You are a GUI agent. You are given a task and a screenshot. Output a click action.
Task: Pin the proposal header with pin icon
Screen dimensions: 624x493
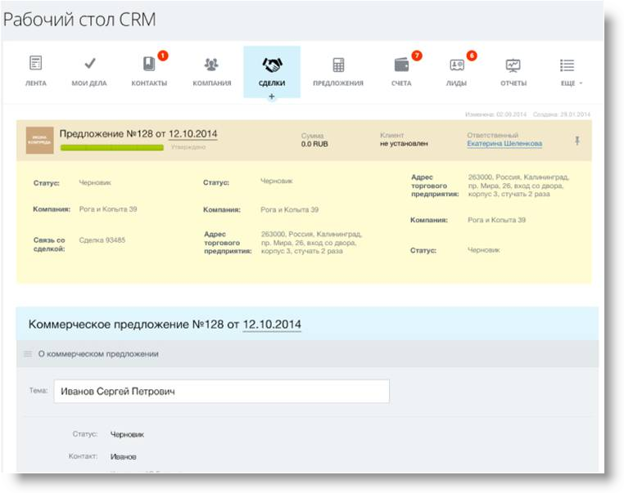(x=577, y=141)
